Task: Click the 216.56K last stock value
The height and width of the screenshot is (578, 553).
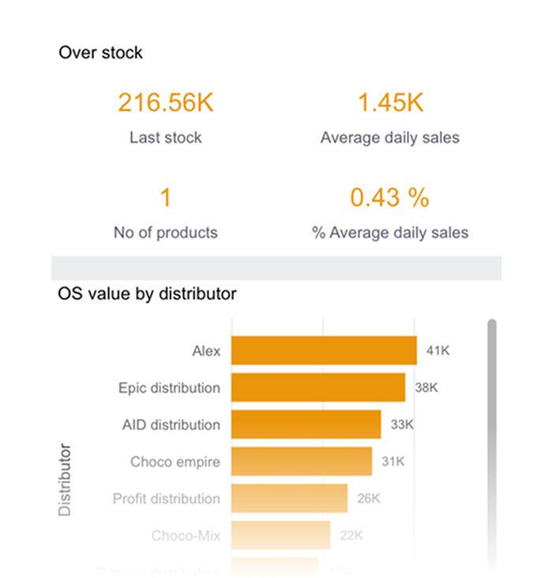Action: click(x=166, y=103)
